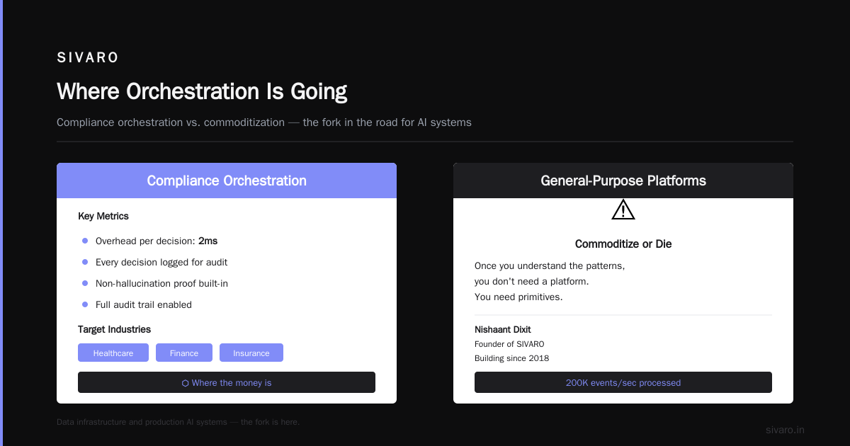Screen dimensions: 850x446
Task: Click the Compliance Orchestration header
Action: (x=227, y=181)
